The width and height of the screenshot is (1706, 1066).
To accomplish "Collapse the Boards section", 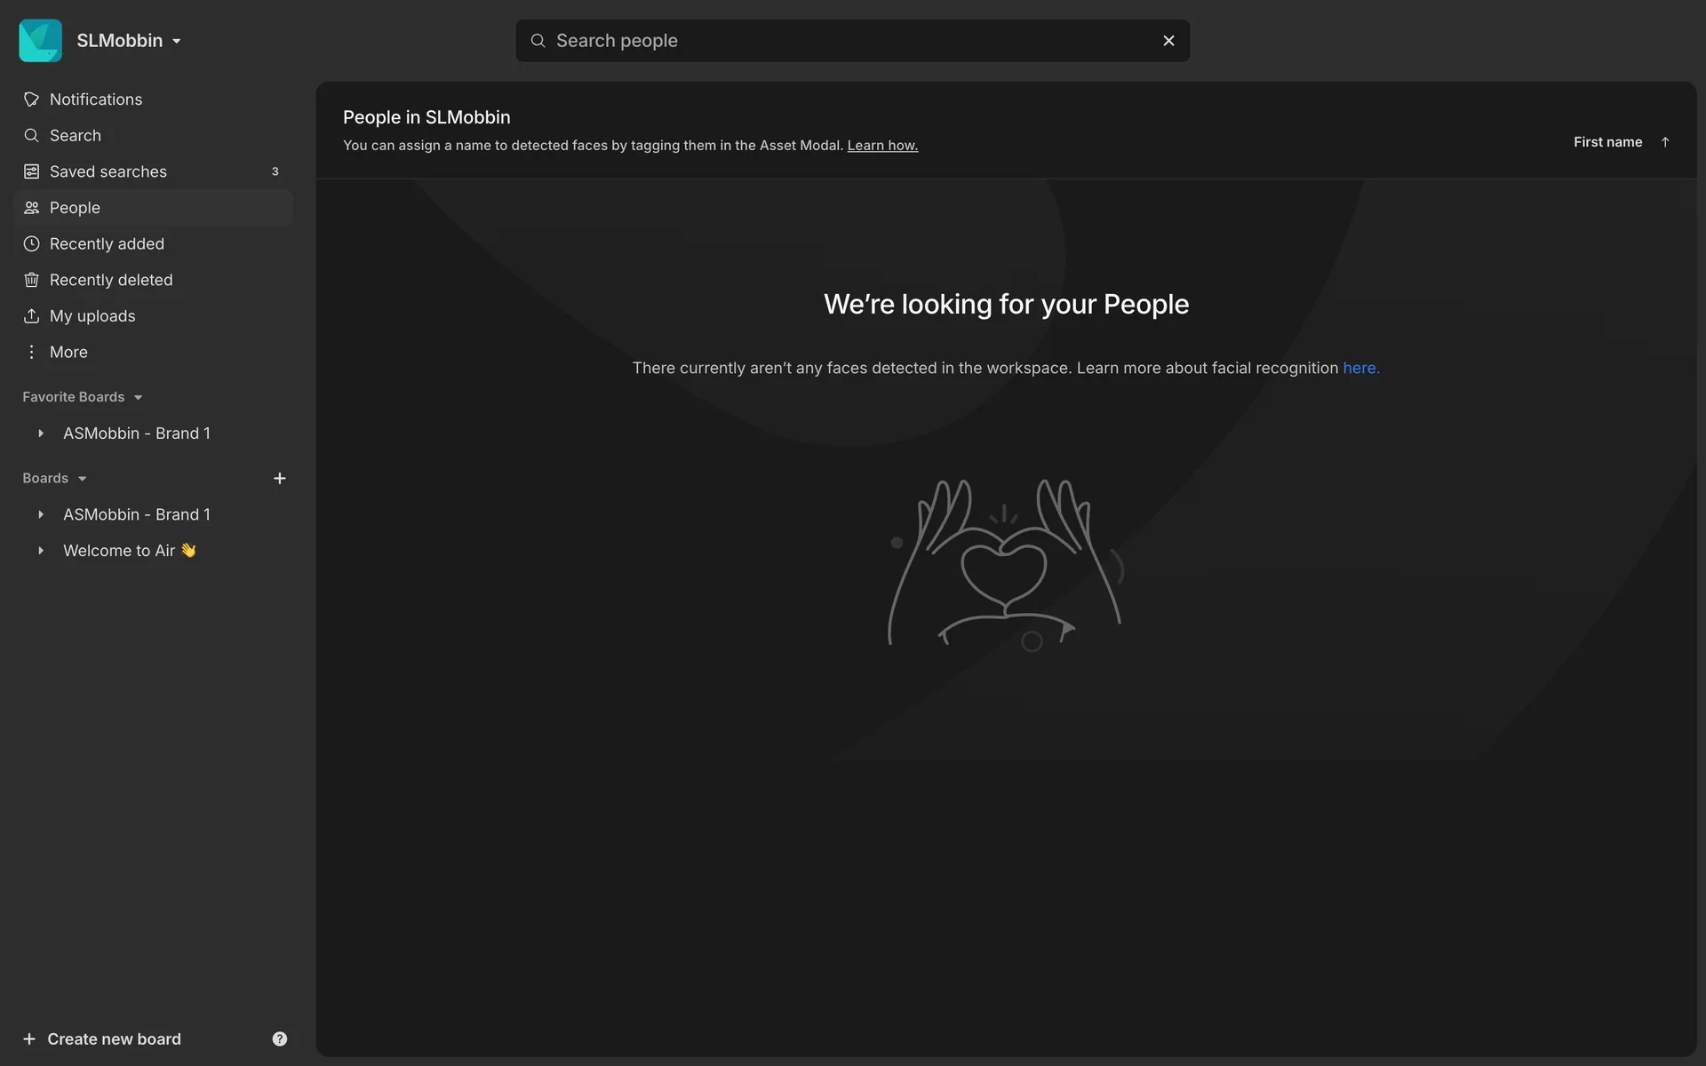I will (82, 479).
